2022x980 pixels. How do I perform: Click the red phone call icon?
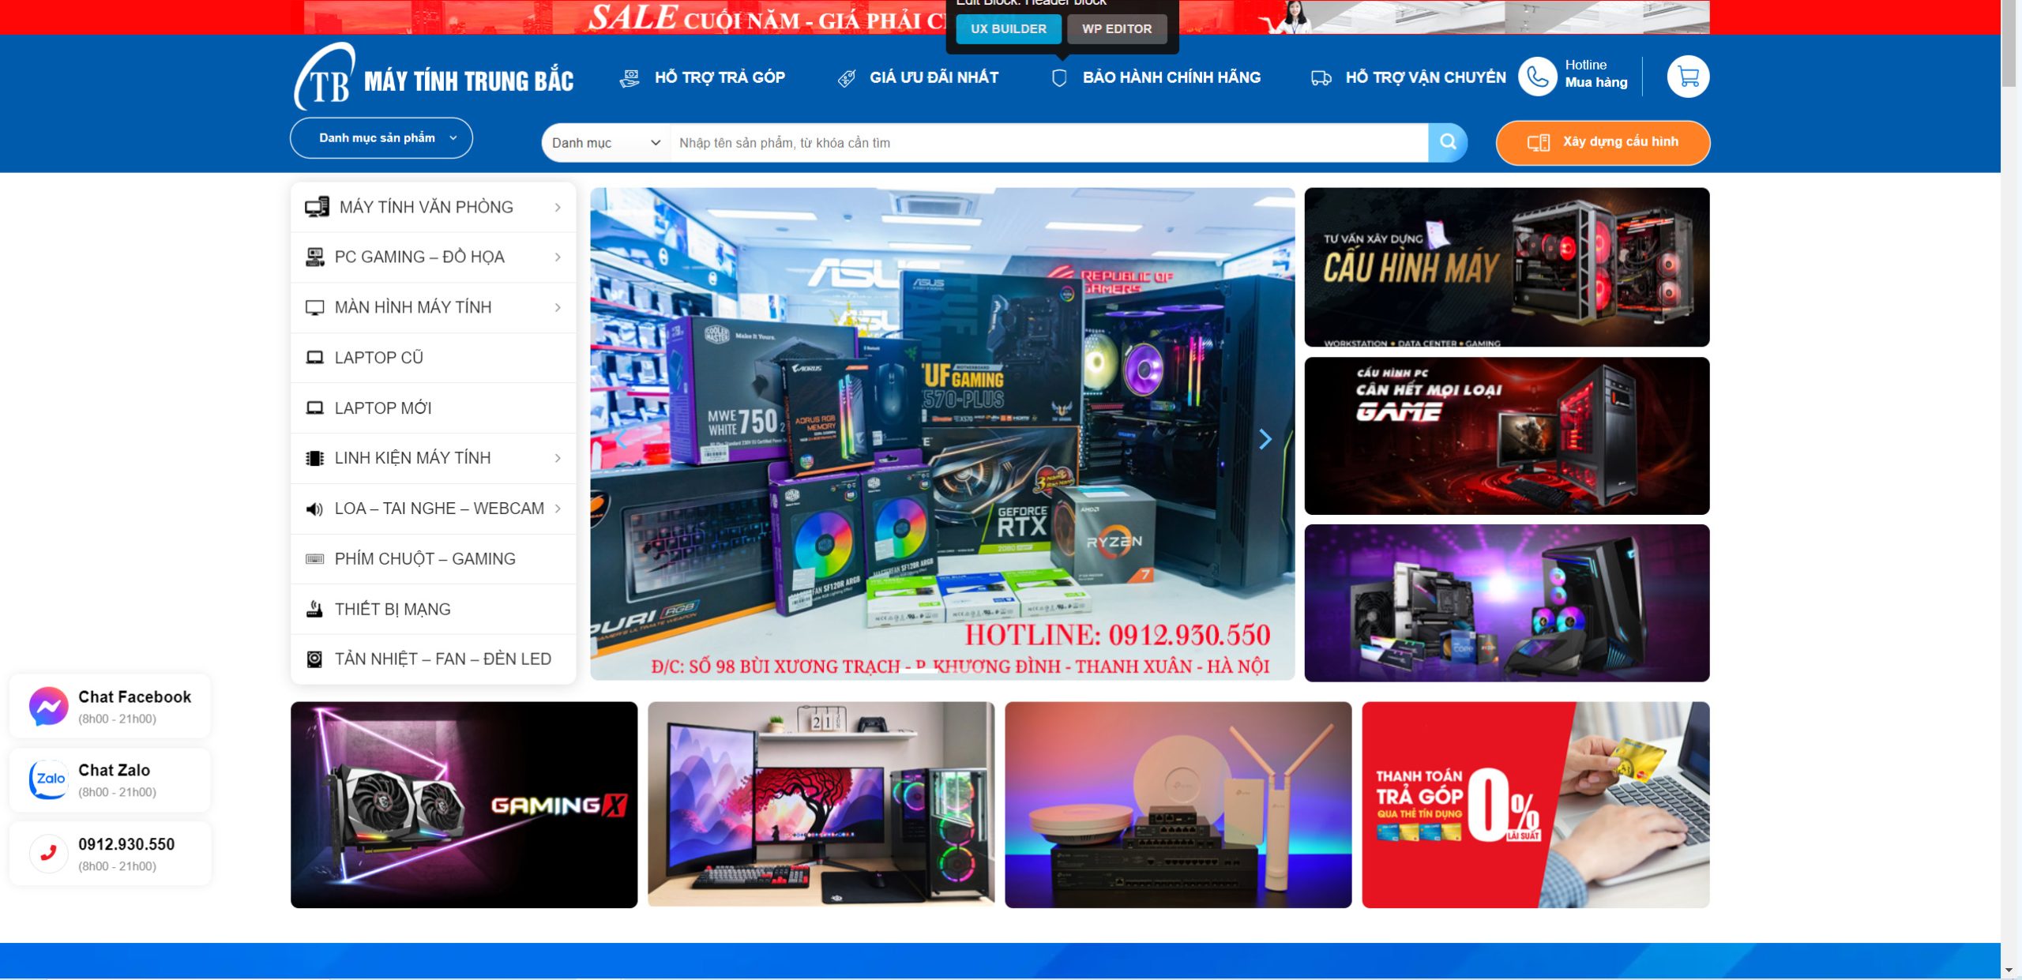click(48, 853)
